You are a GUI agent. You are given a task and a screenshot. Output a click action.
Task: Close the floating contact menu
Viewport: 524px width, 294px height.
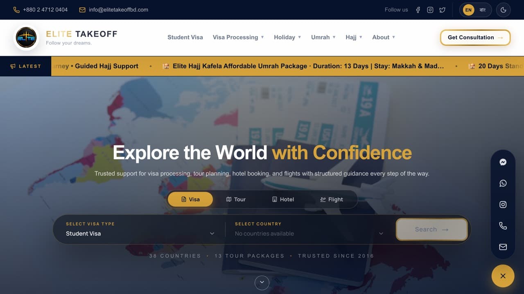click(503, 276)
